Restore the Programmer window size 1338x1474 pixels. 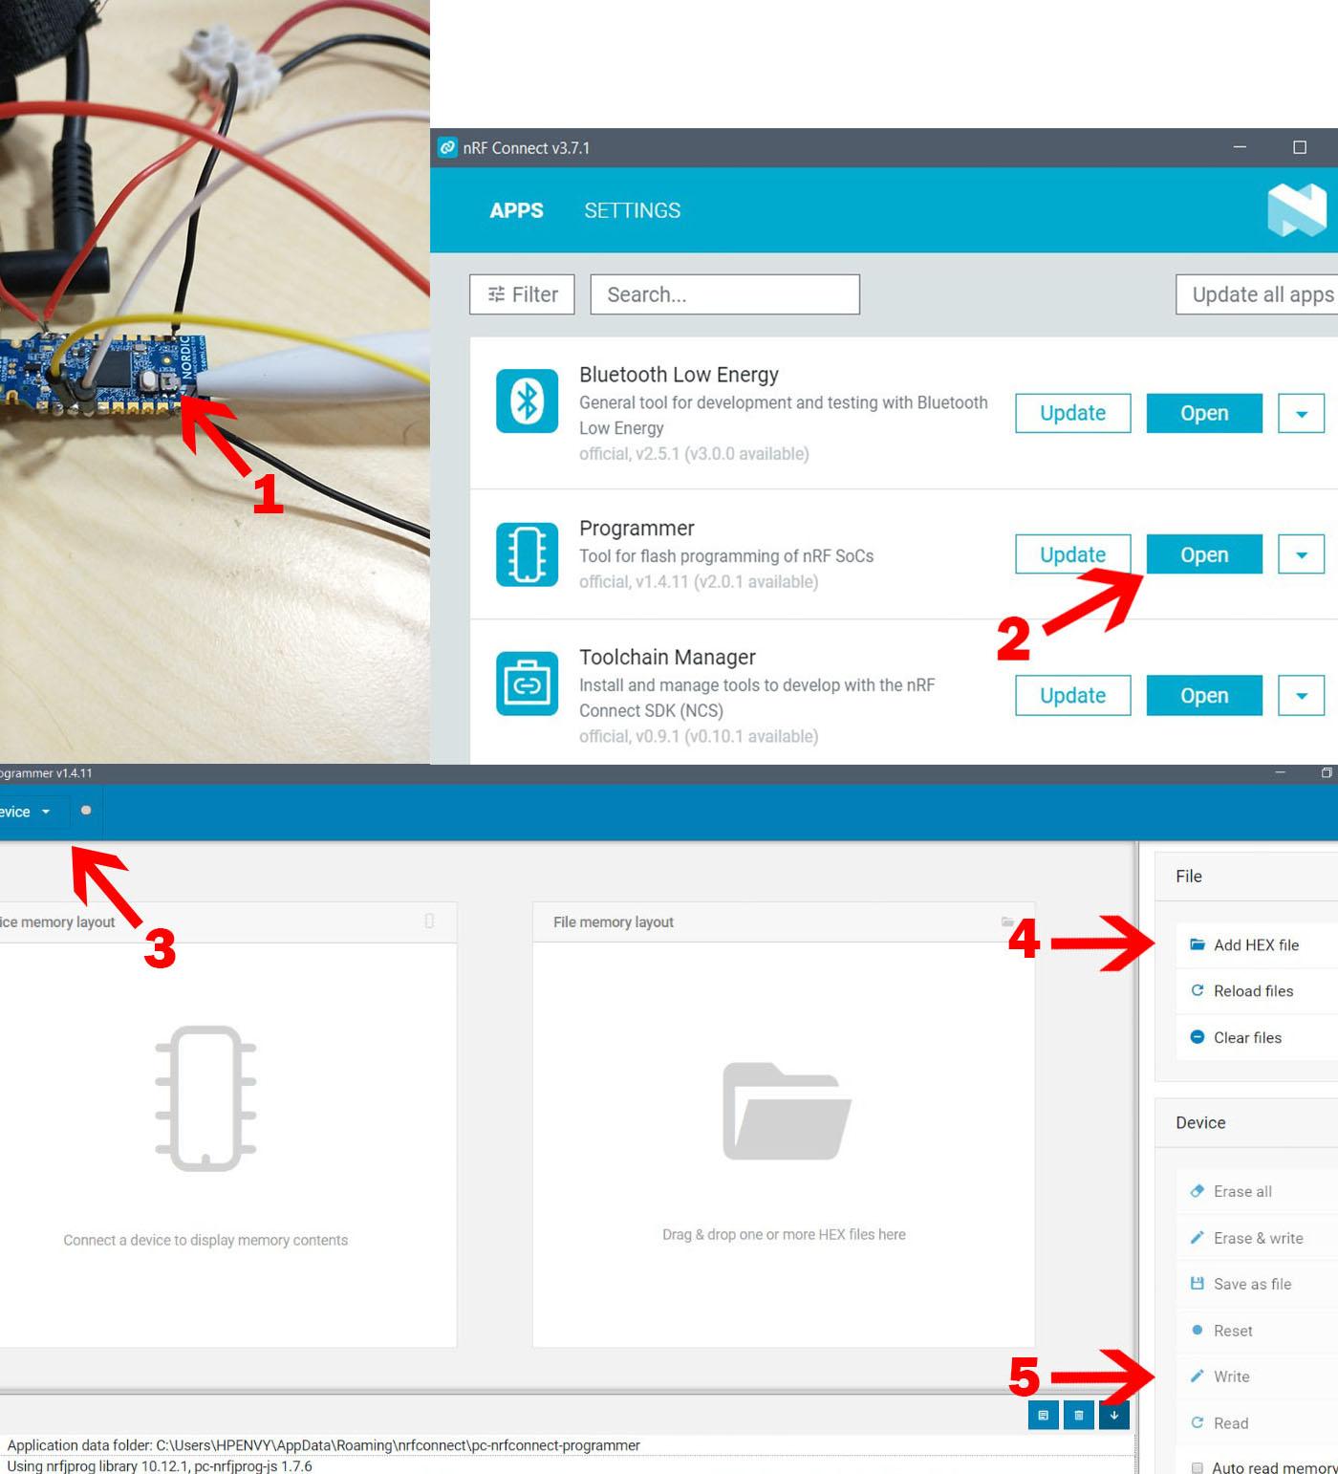(x=1327, y=772)
